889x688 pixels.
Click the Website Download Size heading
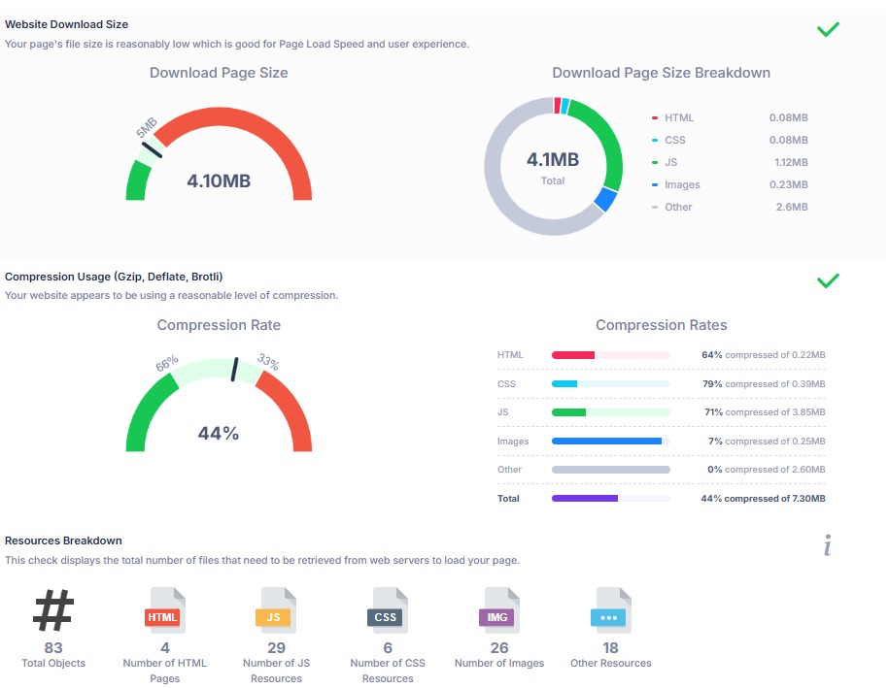tap(66, 24)
